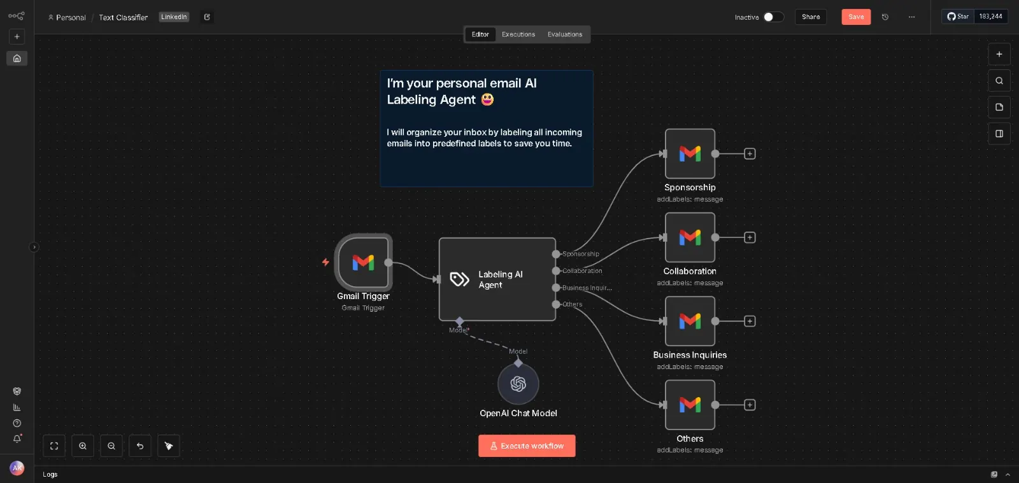The height and width of the screenshot is (483, 1019).
Task: Switch to the Executions tab
Action: [518, 34]
